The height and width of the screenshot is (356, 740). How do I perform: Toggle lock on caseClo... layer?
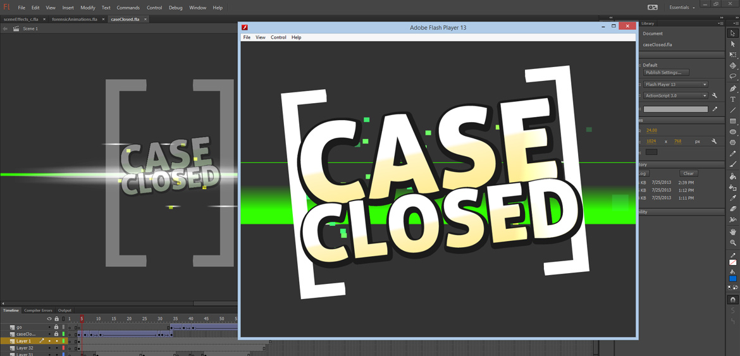[56, 334]
